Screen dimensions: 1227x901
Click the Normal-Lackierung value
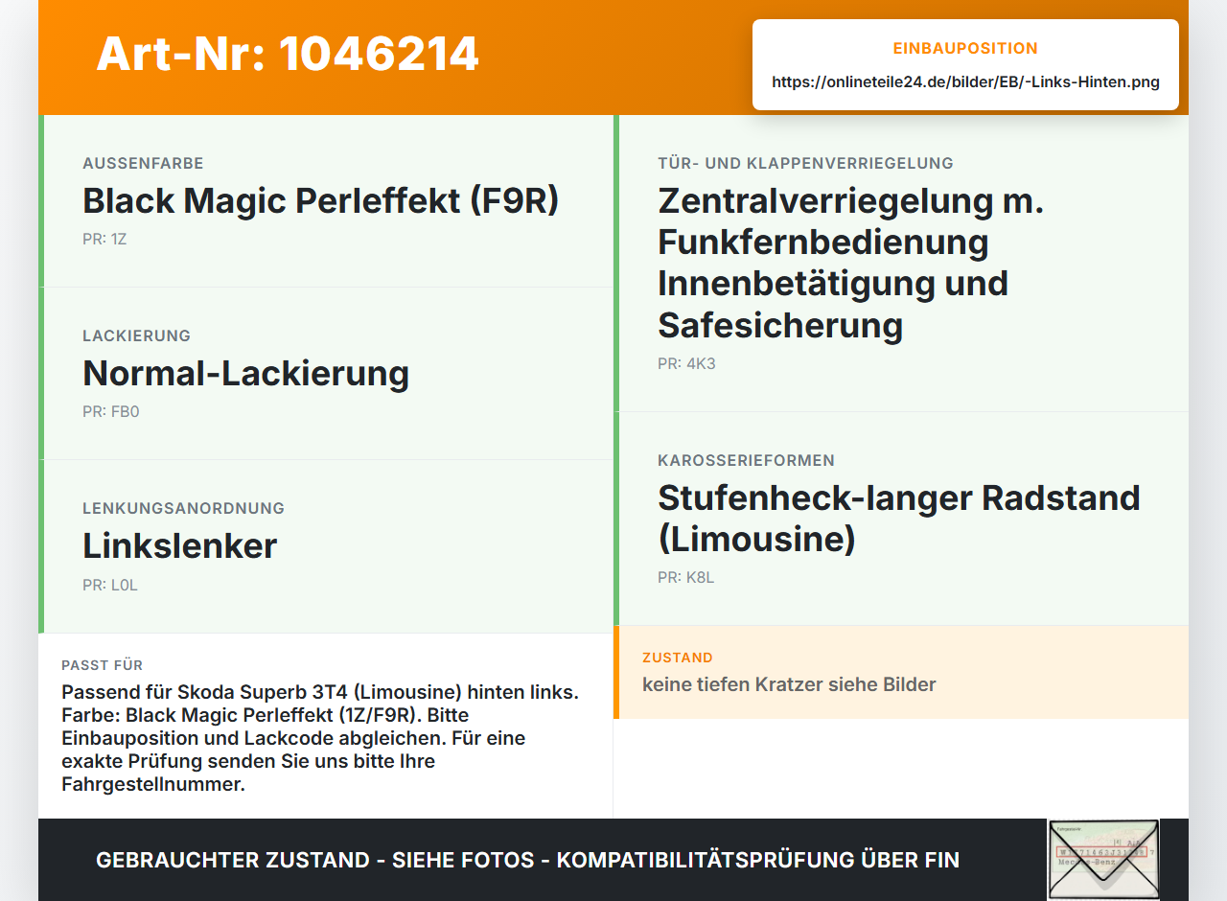click(245, 374)
